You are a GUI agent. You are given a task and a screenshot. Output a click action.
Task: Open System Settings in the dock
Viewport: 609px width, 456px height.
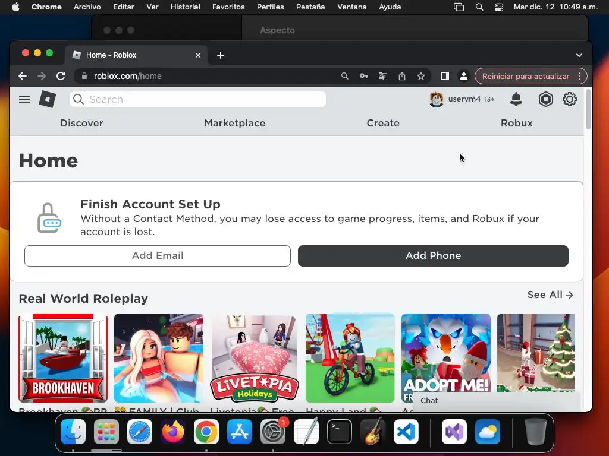[273, 432]
